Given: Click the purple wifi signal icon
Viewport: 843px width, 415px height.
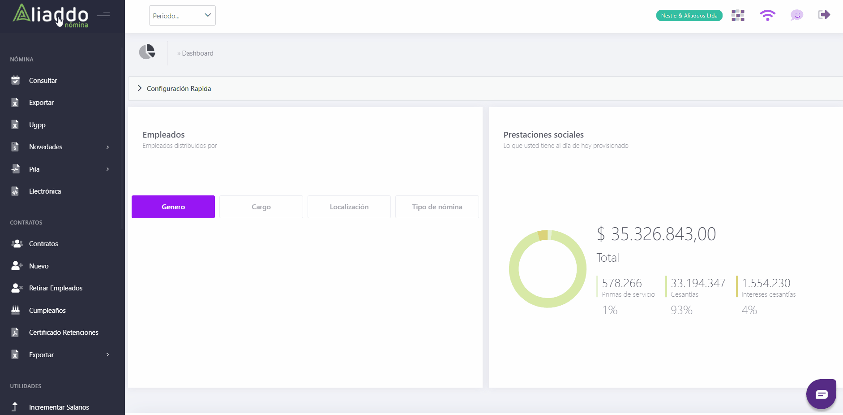Looking at the screenshot, I should point(767,16).
